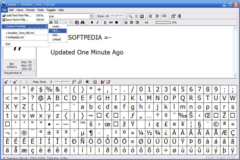
Task: Toggle Italic formatting
Action: [x=98, y=22]
